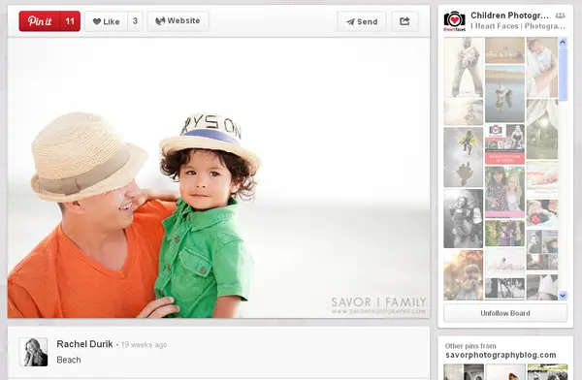Screen dimensions: 582x380
Task: Click the Beach pin description
Action: pyautogui.click(x=69, y=360)
